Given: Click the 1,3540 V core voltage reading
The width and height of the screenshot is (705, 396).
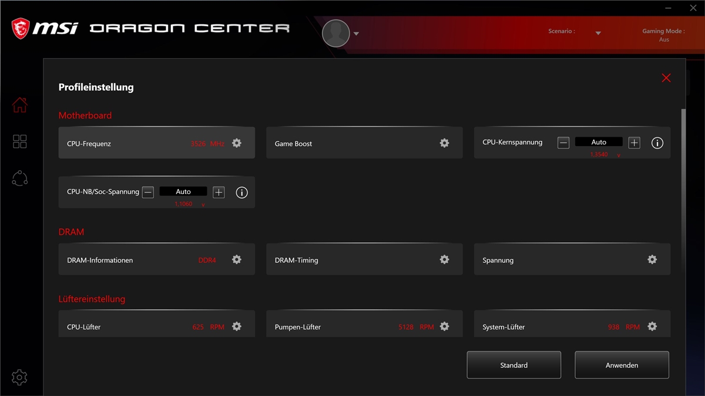Looking at the screenshot, I should pyautogui.click(x=605, y=155).
